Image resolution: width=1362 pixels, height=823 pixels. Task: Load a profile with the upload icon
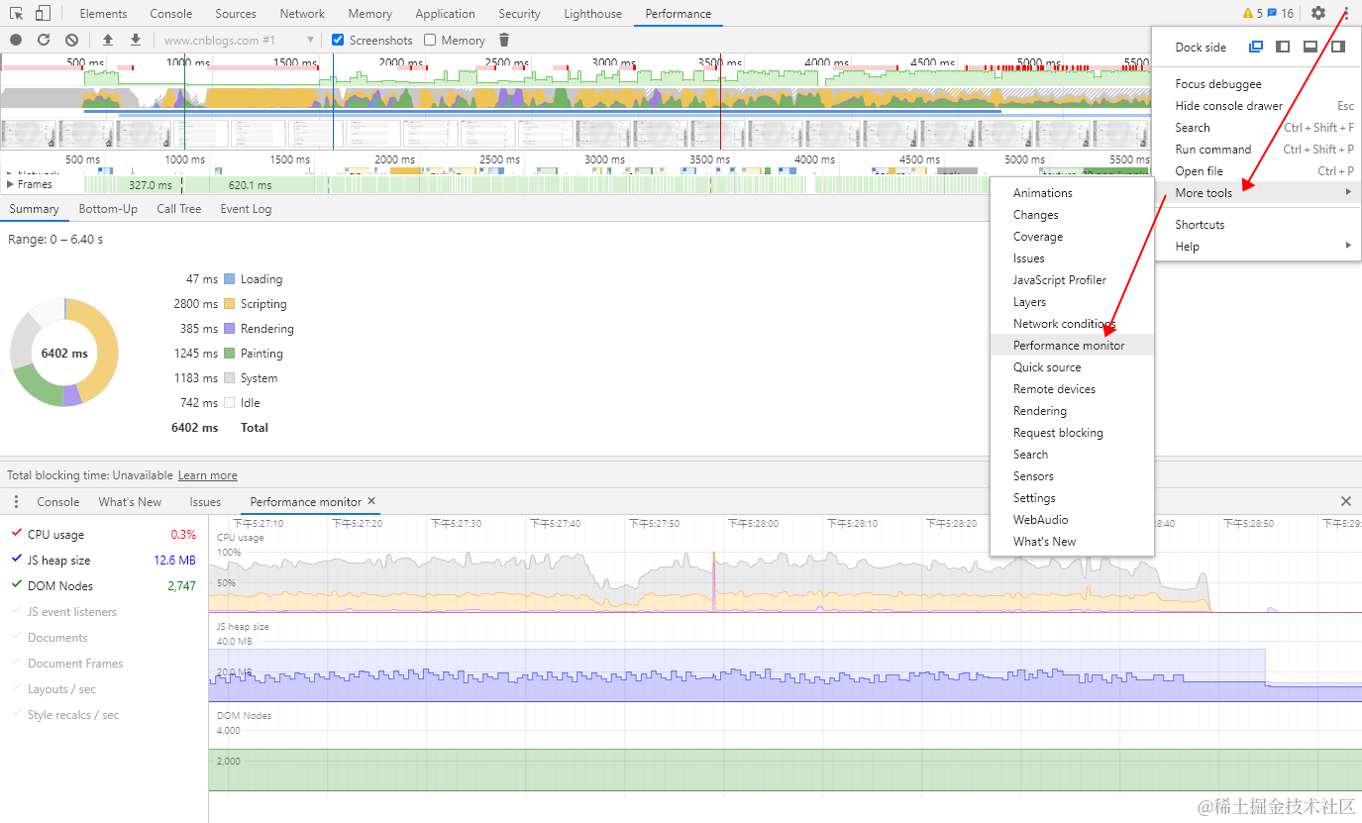108,40
